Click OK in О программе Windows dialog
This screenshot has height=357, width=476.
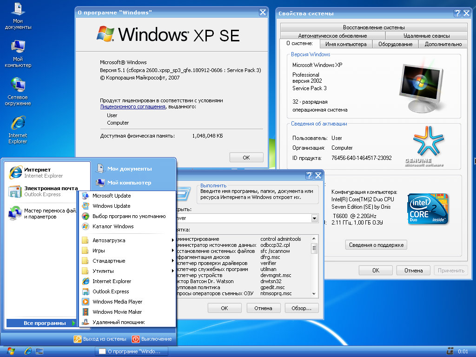coord(246,158)
